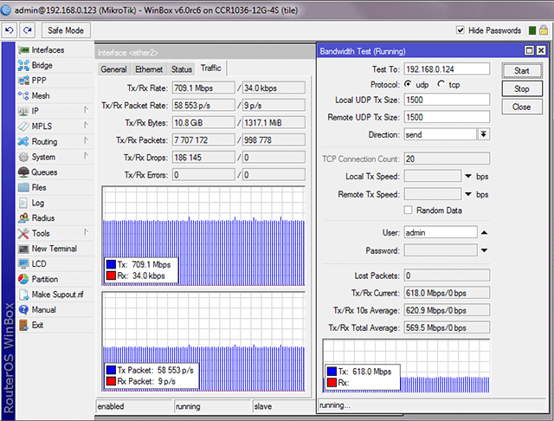
Task: Click the Safe Mode button
Action: [66, 30]
